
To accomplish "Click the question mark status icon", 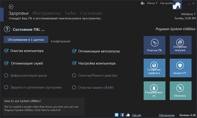I will (x=7, y=29).
